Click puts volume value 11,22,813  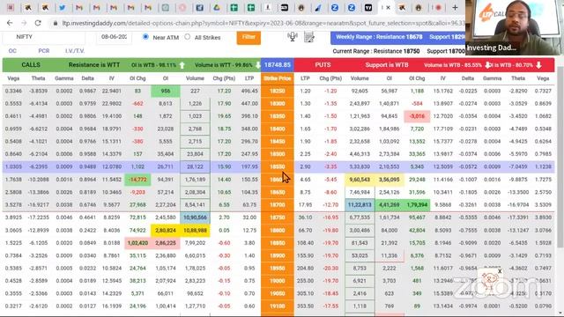click(360, 204)
